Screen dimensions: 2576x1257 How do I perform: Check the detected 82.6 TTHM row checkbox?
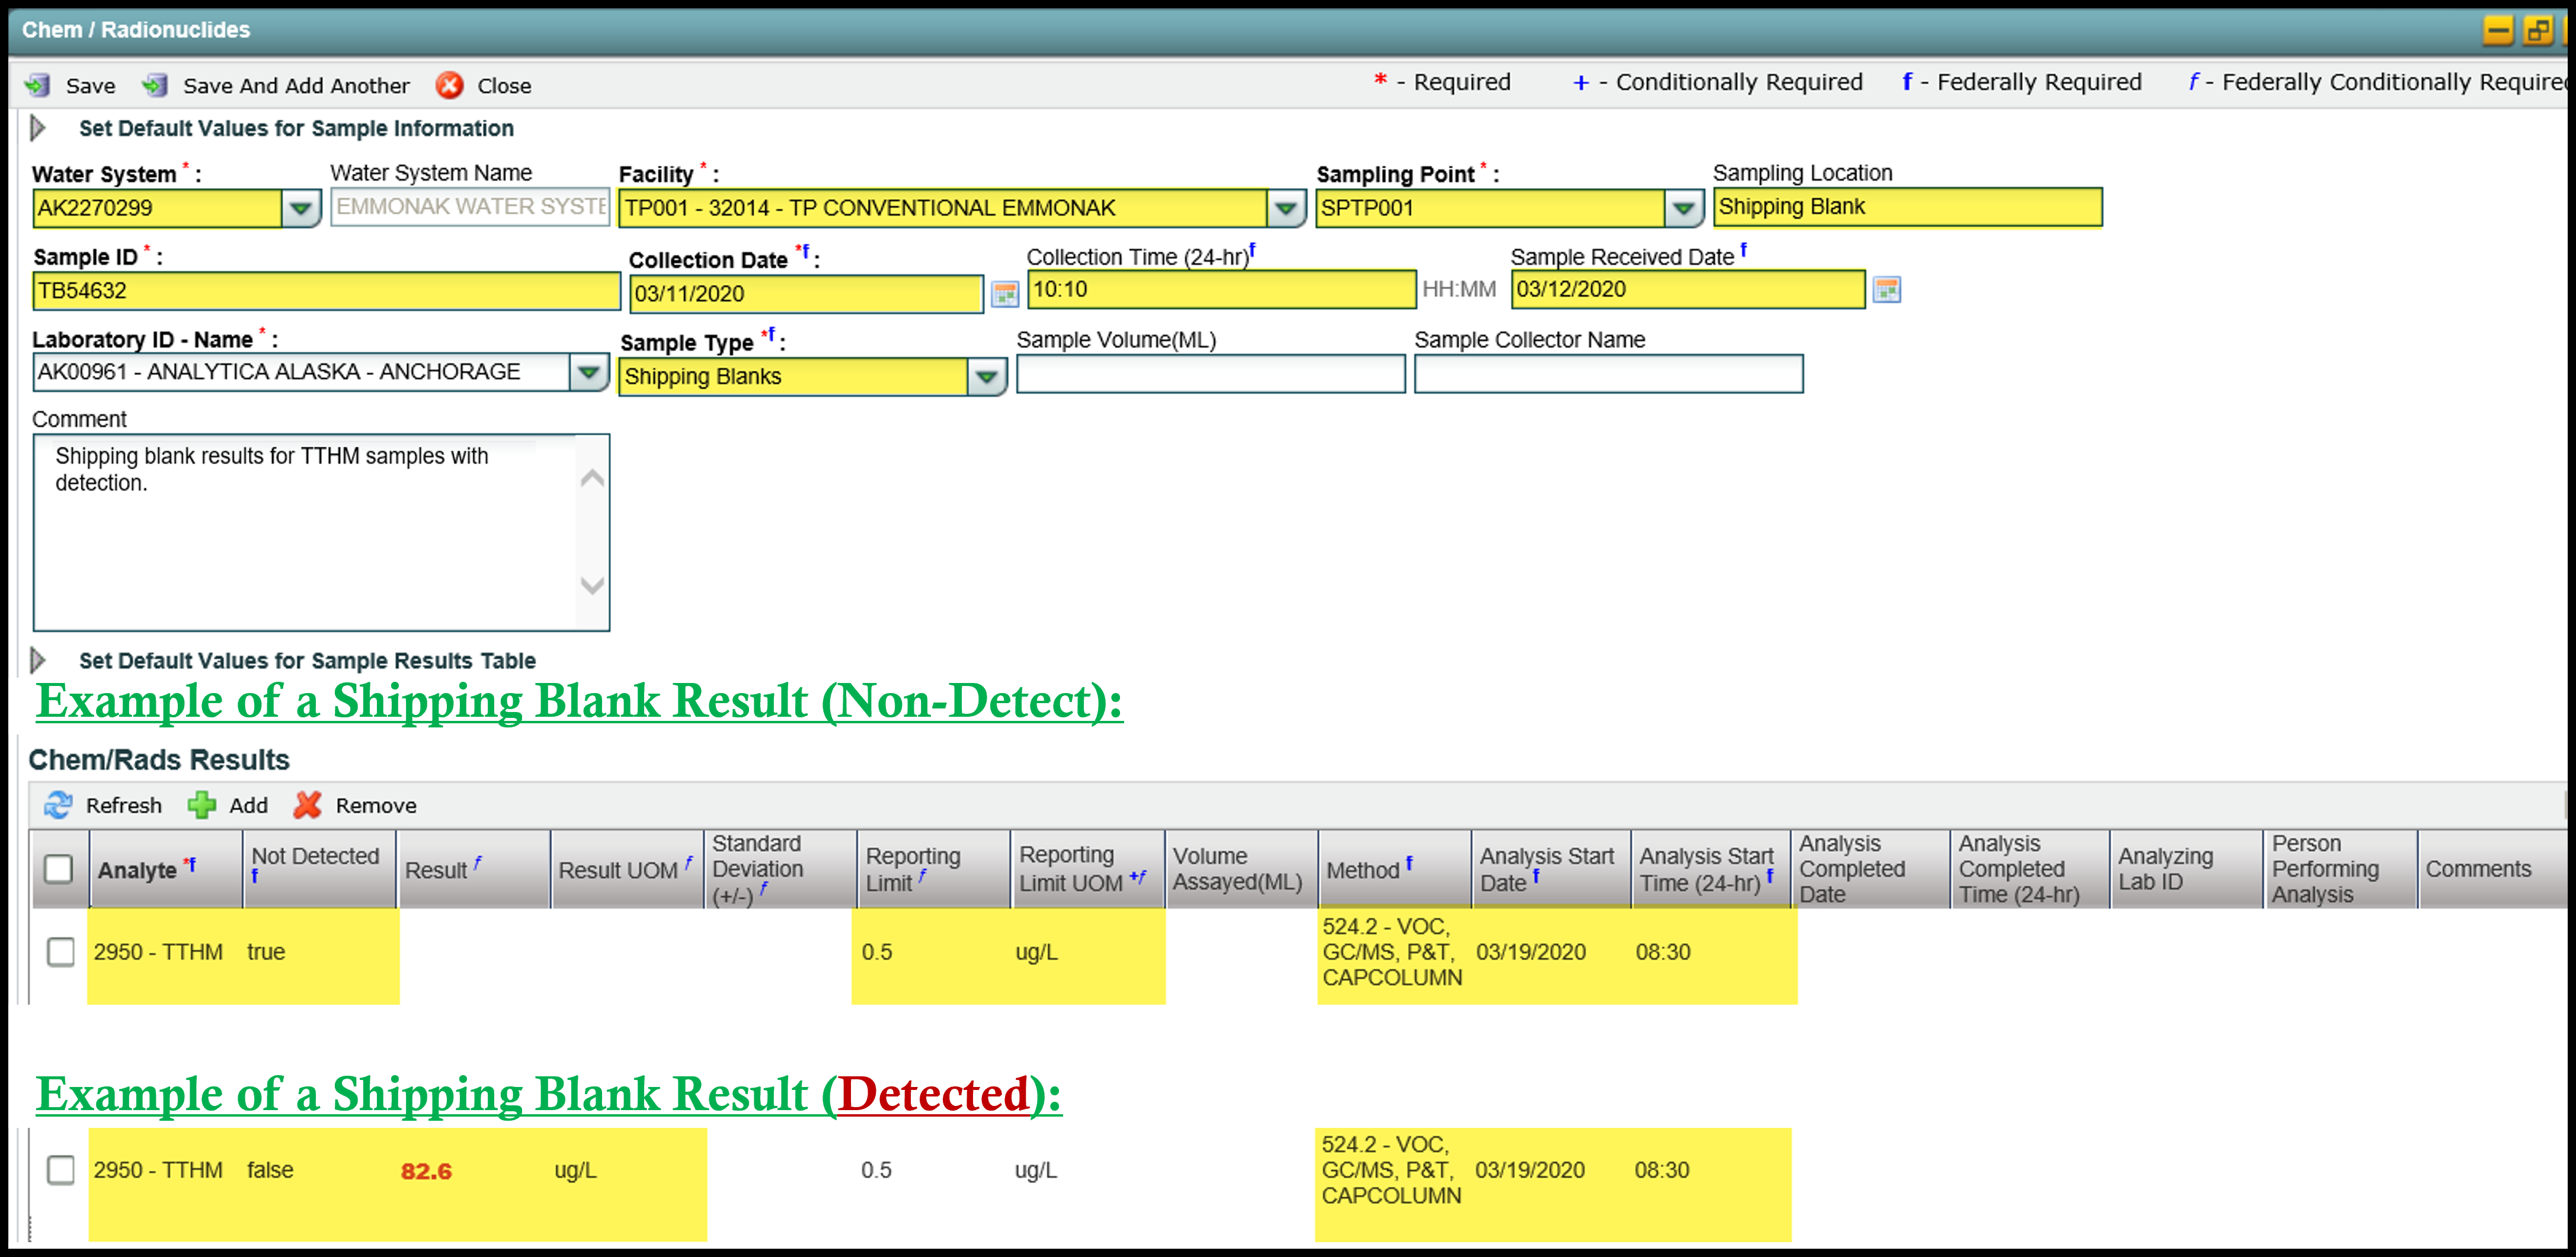(x=61, y=1170)
